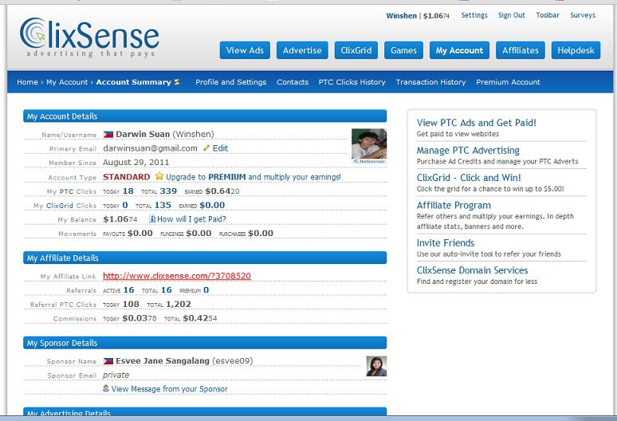Click the flag icon next to Esvee Jane Sangalang
Image resolution: width=617 pixels, height=421 pixels.
click(x=108, y=361)
